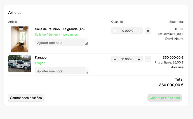Open the Kangoo van photo thumbnail
193x119 pixels.
20,64
